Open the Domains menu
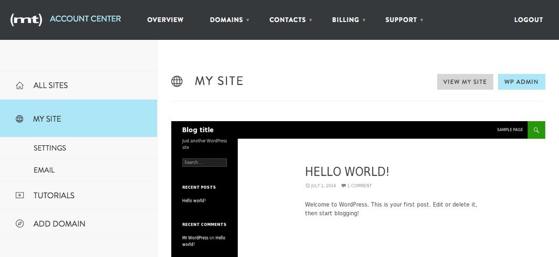The width and height of the screenshot is (559, 257). [x=226, y=20]
